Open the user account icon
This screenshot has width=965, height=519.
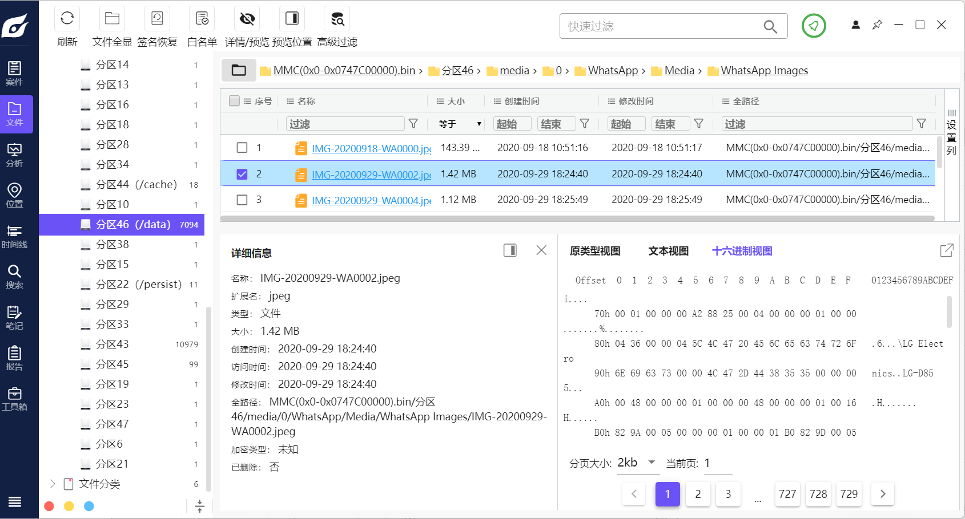click(855, 25)
